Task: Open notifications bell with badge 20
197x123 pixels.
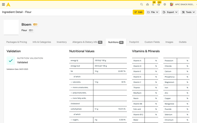Action: pyautogui.click(x=153, y=5)
